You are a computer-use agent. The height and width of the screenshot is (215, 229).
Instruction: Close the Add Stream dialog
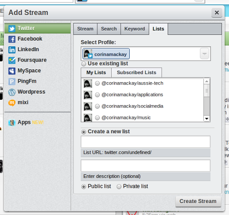(x=217, y=12)
